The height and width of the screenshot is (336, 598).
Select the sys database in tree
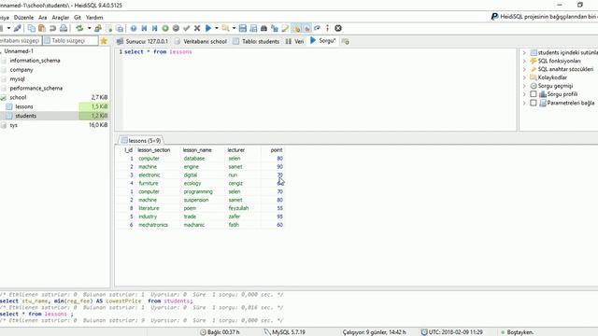click(14, 125)
